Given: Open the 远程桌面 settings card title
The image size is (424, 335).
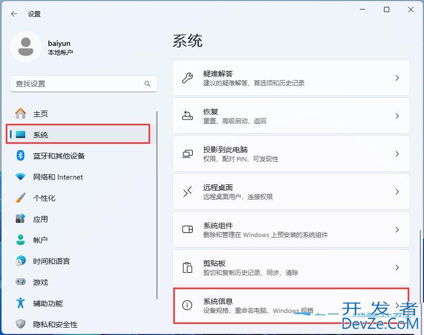Looking at the screenshot, I should tap(218, 188).
